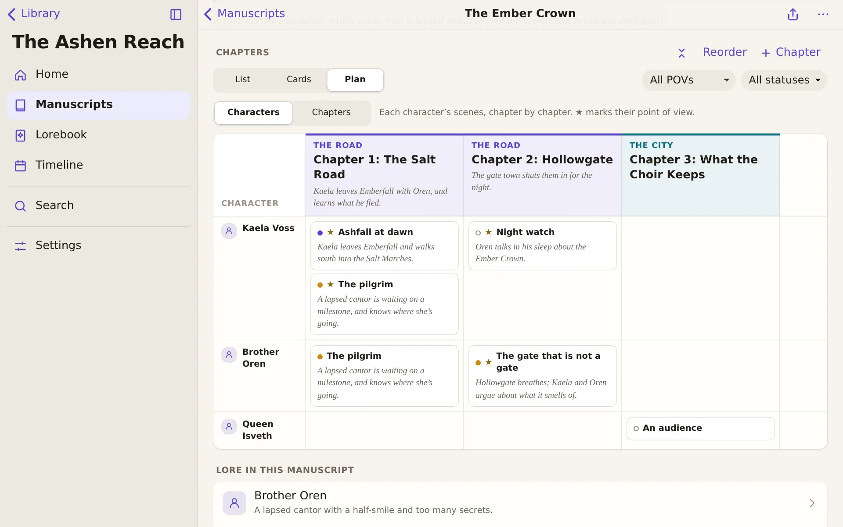Image resolution: width=843 pixels, height=527 pixels.
Task: Toggle the sidebar panel icon
Action: tap(176, 14)
